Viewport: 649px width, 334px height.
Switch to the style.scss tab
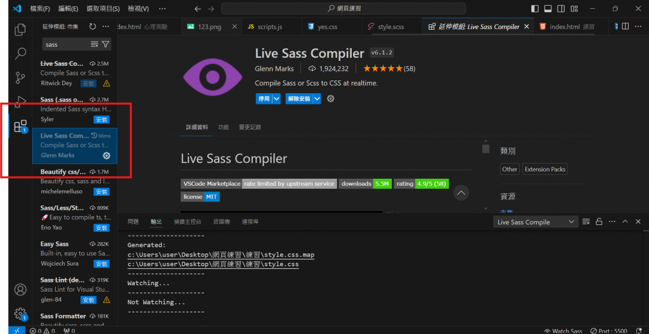tap(390, 27)
